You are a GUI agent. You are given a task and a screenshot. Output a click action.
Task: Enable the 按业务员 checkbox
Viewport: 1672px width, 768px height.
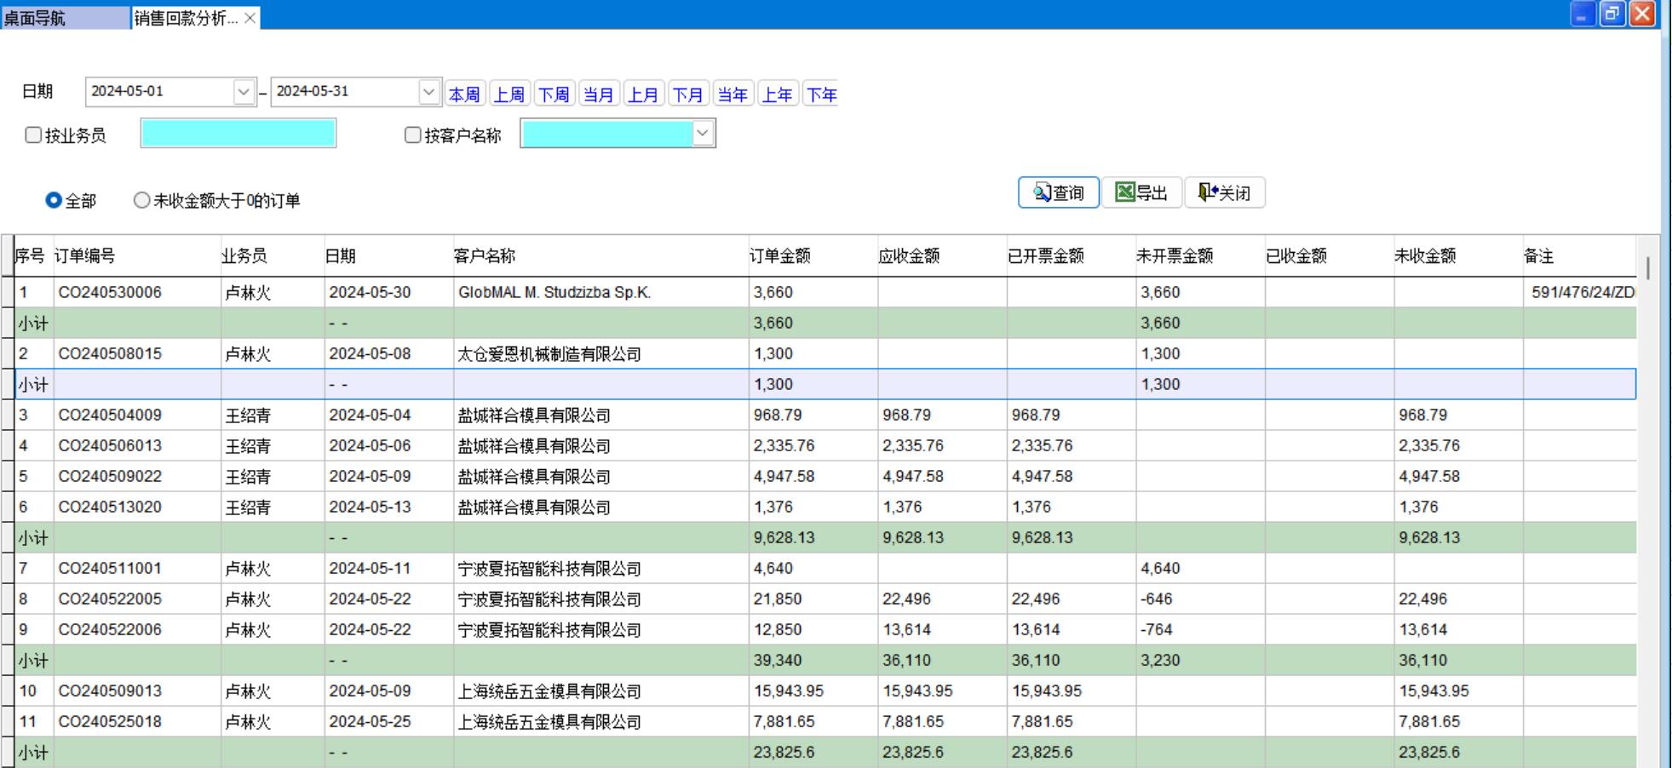[34, 135]
